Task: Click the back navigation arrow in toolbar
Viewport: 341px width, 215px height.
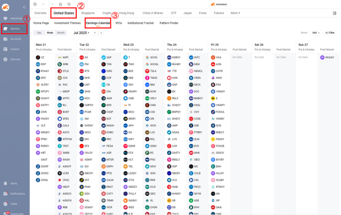Action: pos(43,4)
